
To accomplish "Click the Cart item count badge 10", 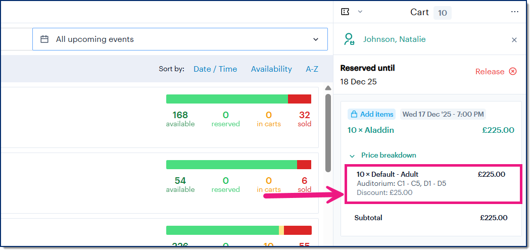I will pos(443,13).
